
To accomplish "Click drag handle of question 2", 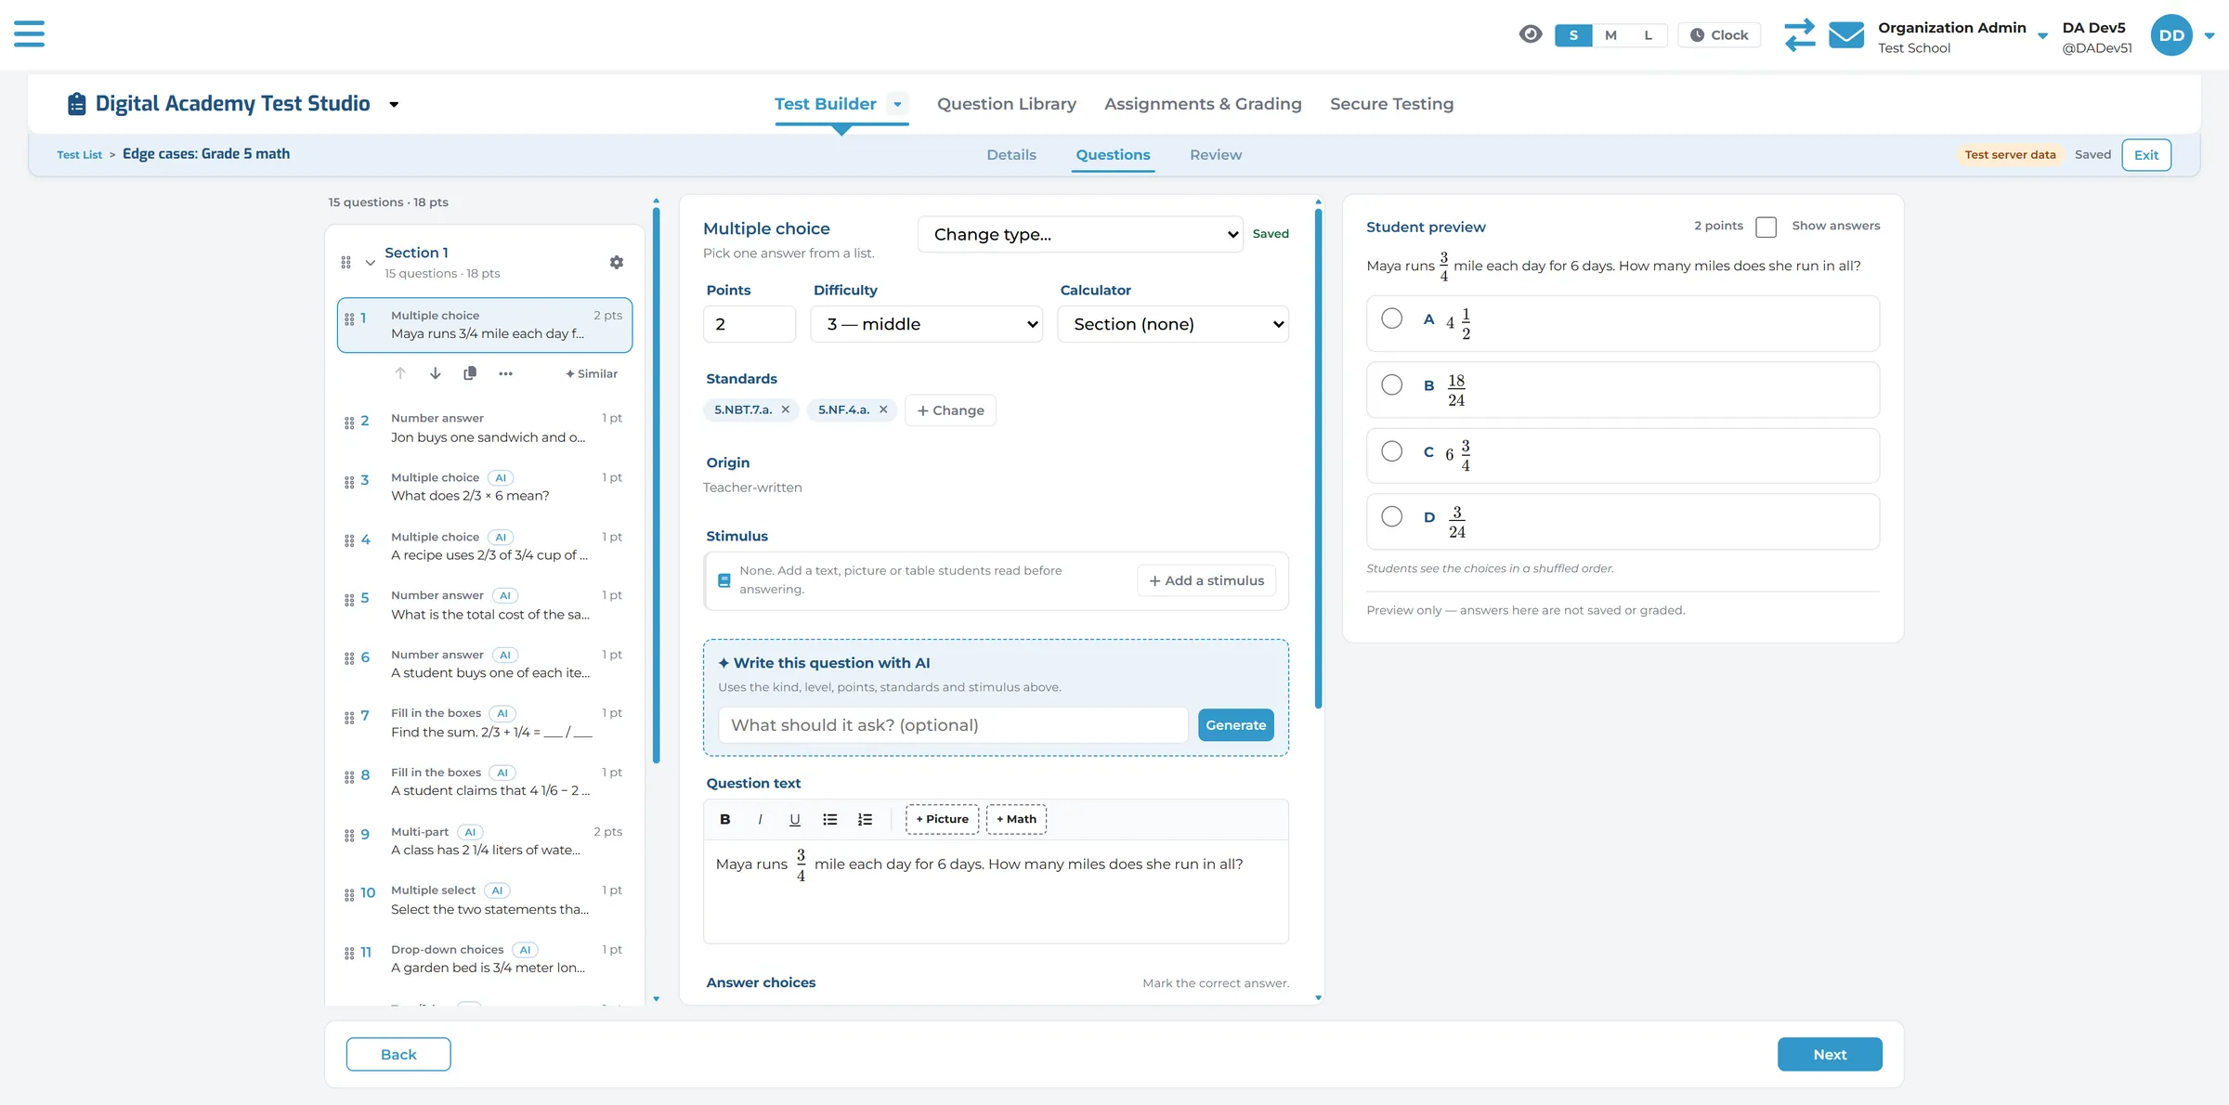I will click(x=349, y=423).
